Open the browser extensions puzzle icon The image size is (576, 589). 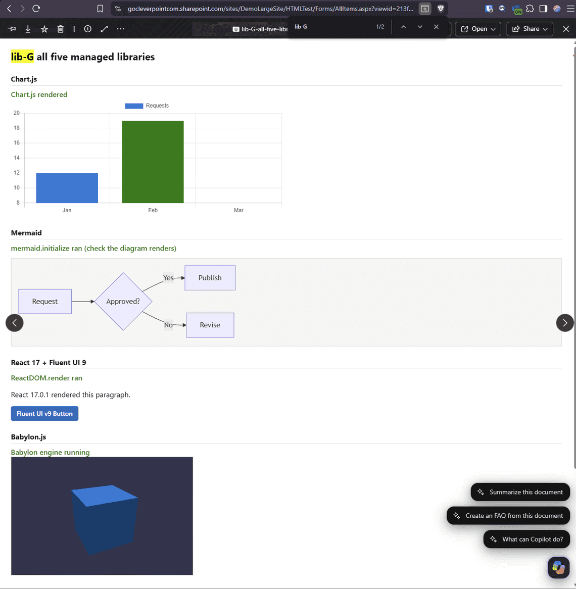530,8
